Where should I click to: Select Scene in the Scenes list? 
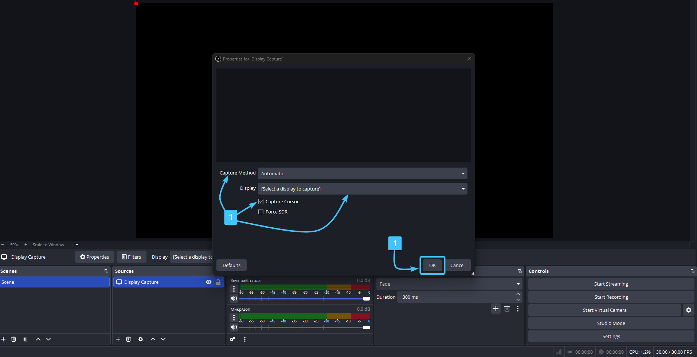coord(55,282)
